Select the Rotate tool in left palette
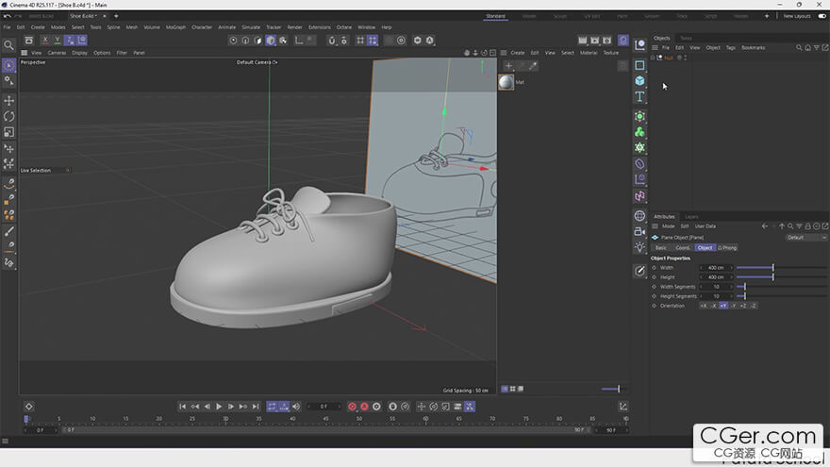 click(9, 116)
